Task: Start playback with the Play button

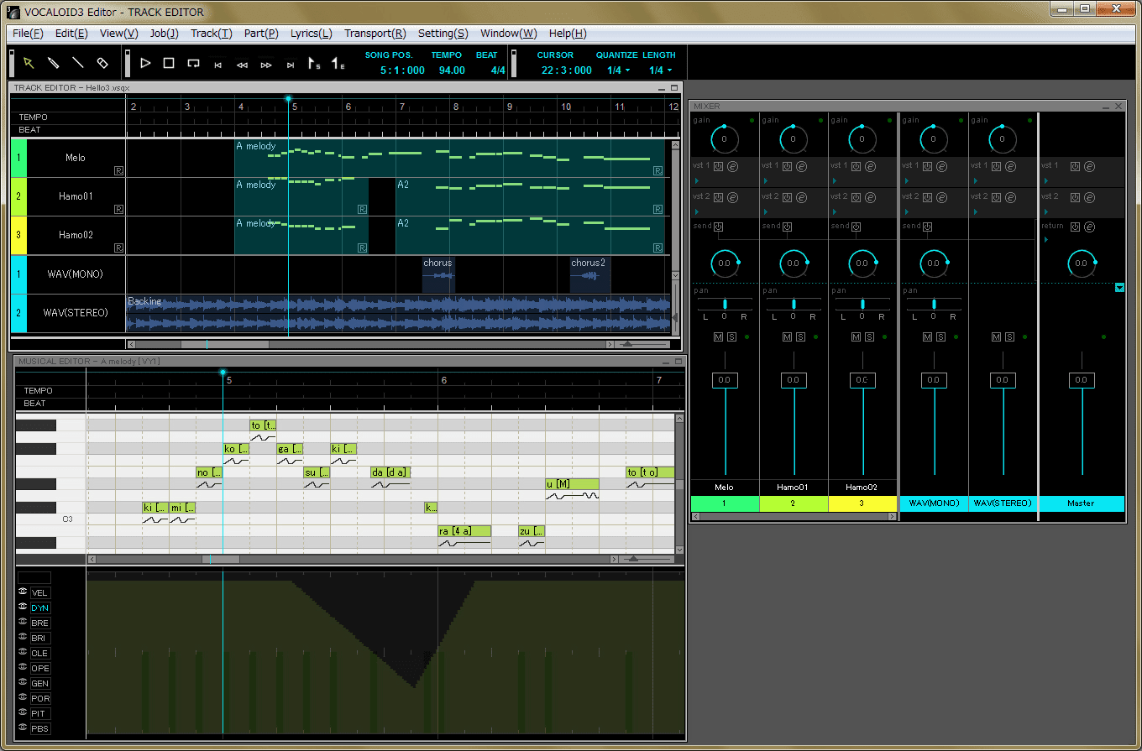Action: (145, 63)
